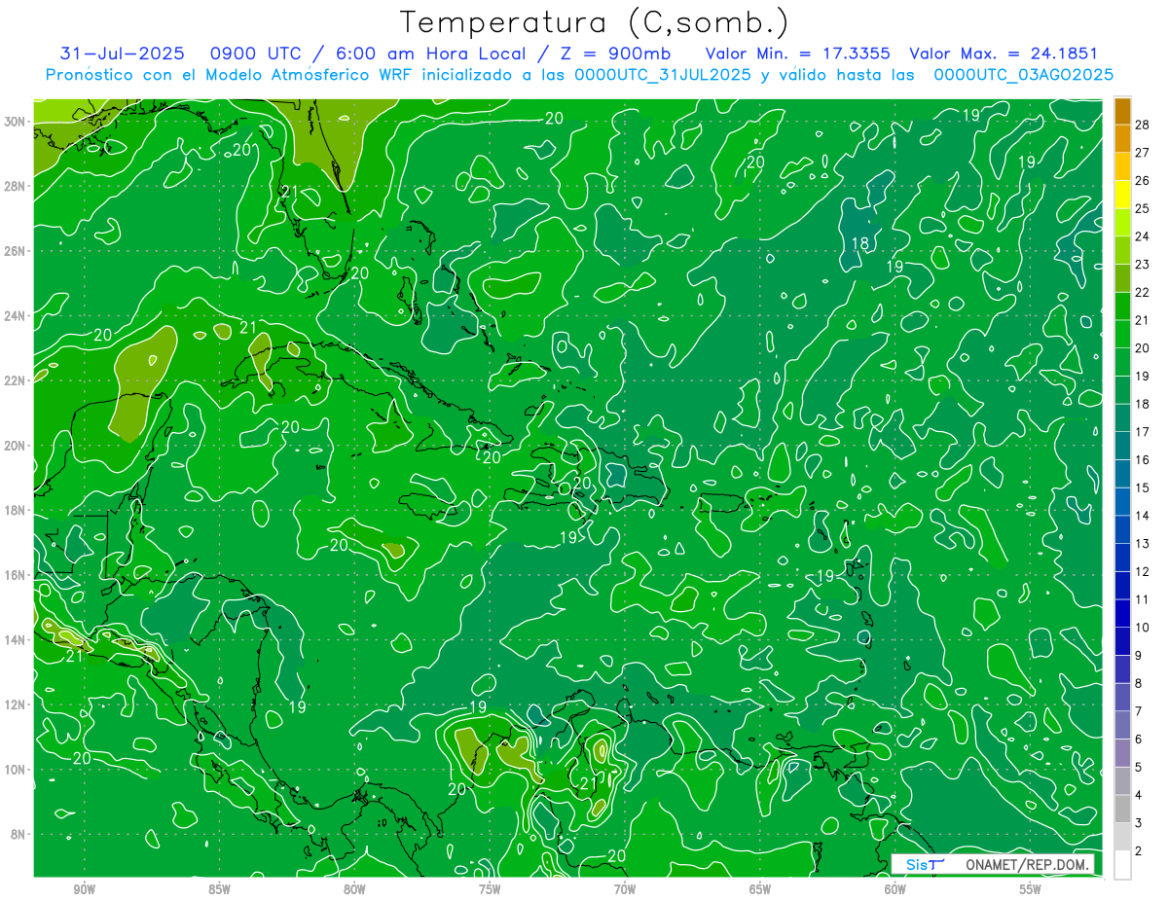1168x902 pixels.
Task: Click the purple colorbar swatch between 5 and 6
Action: (x=1122, y=753)
